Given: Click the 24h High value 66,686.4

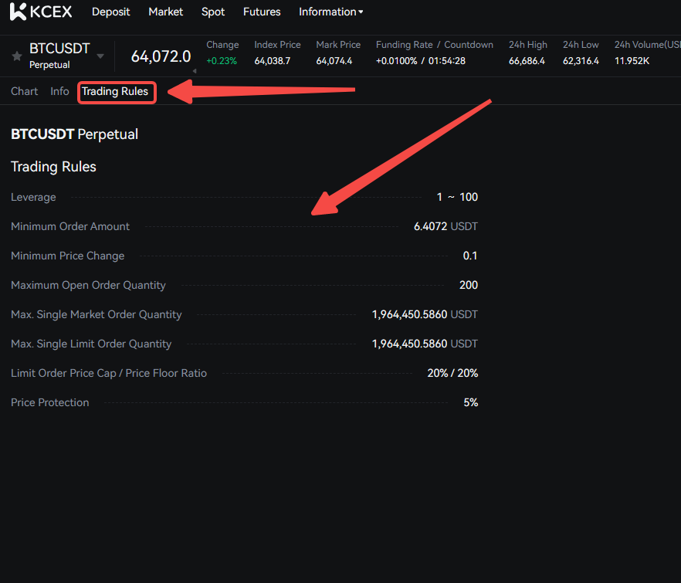Looking at the screenshot, I should click(527, 61).
